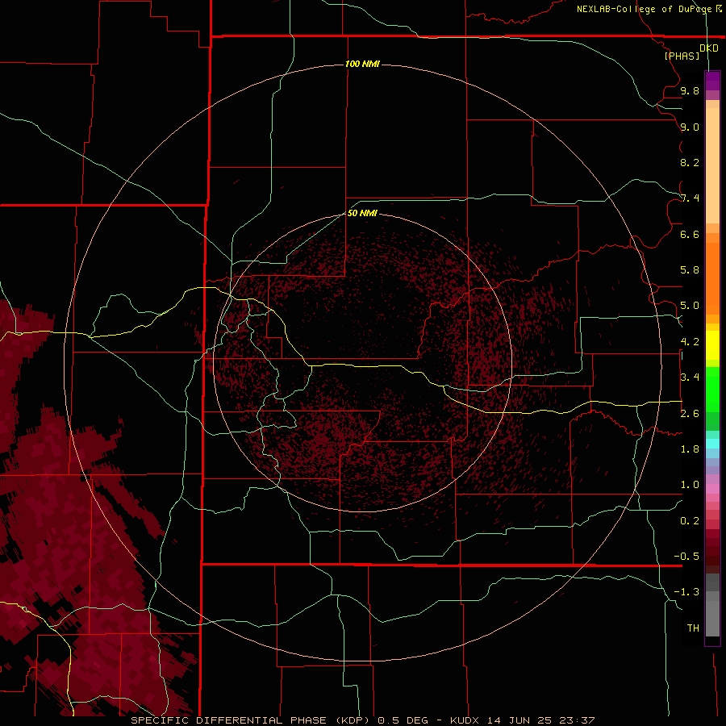
Task: Click the SPECIFIC DIFFERENTIAL PHASE (KDP) caption
Action: pos(250,720)
